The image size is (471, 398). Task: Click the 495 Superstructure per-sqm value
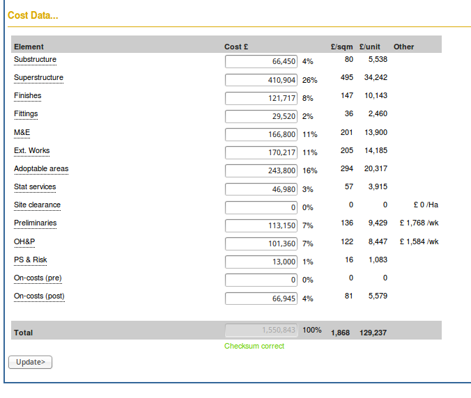point(347,77)
